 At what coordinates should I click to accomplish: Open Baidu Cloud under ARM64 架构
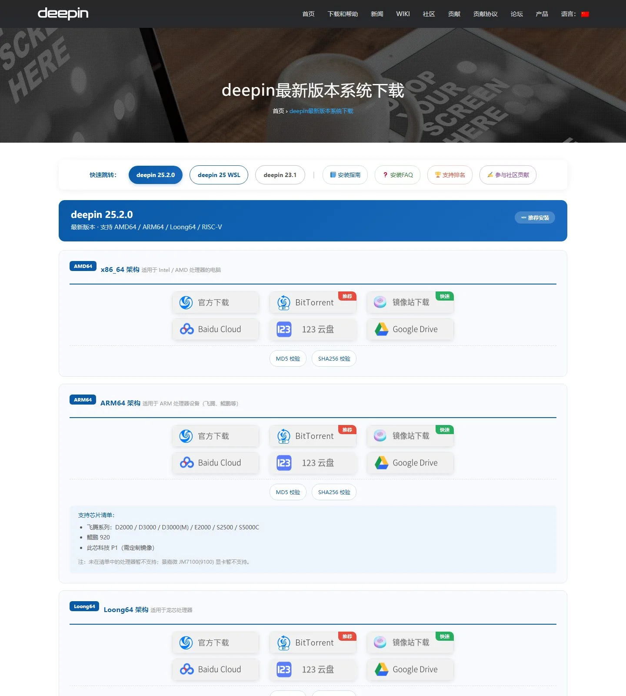[x=216, y=463]
